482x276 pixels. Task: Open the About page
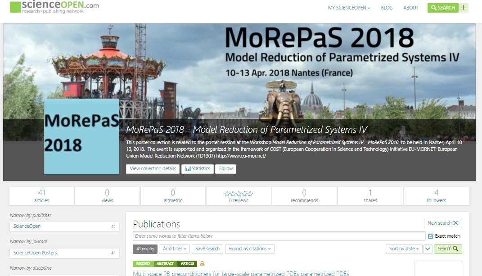tap(411, 8)
